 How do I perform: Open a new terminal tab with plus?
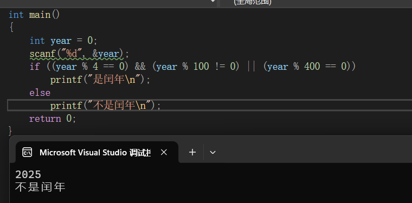(x=192, y=152)
